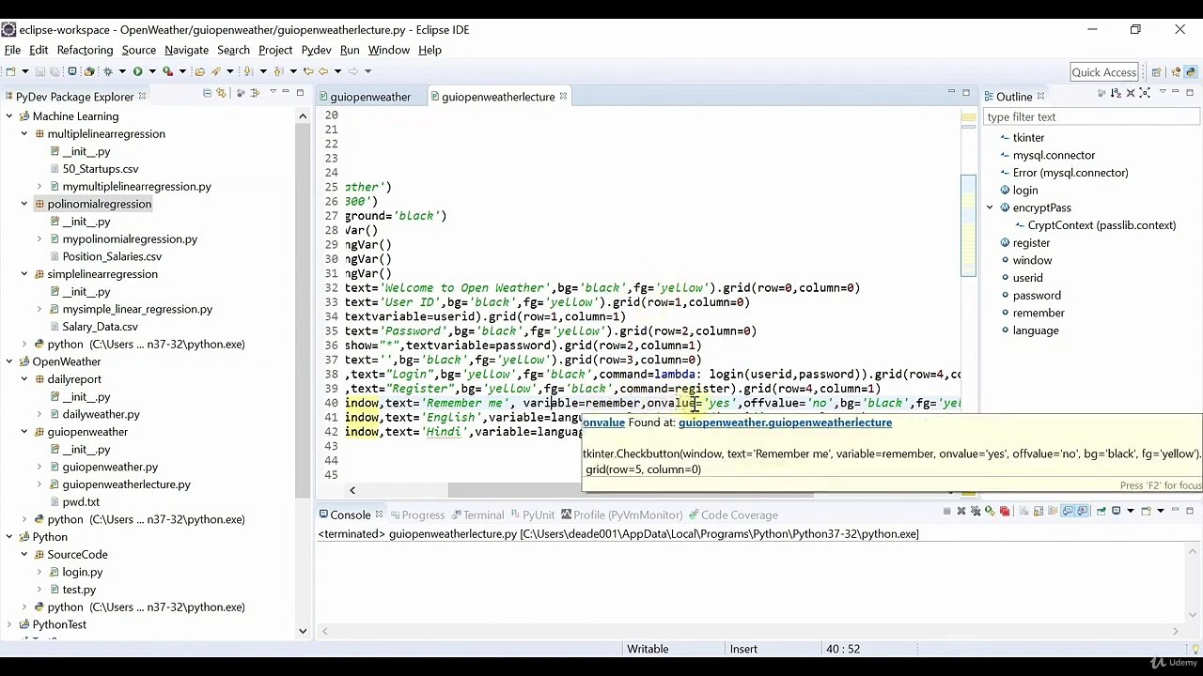Viewport: 1203px width, 676px height.
Task: Click Insert mode in status bar
Action: coord(743,649)
